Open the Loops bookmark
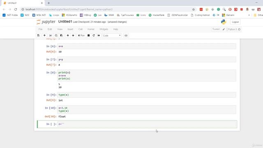This screenshot has height=148, width=263. 54,15
